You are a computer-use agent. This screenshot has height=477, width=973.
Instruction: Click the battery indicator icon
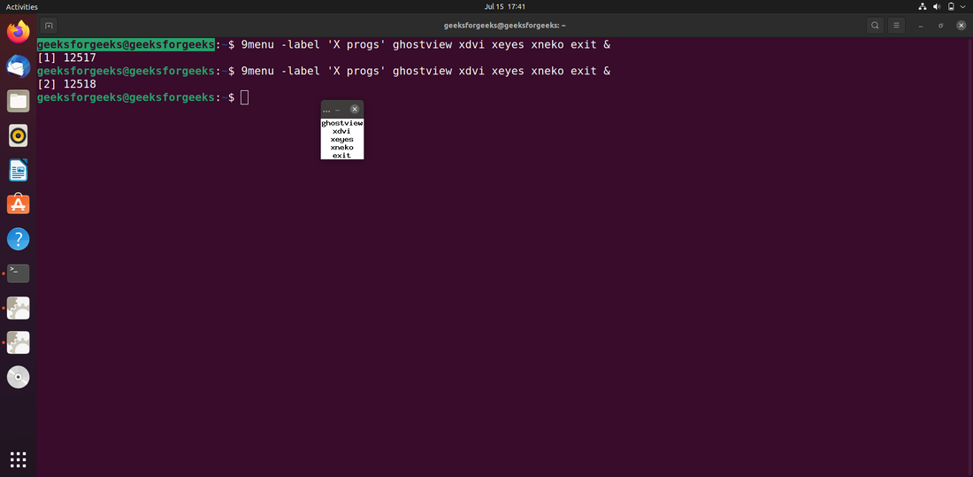[x=951, y=7]
